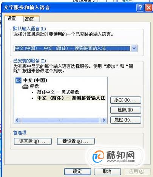Select 中文(简体) - 搜狗拼音输入法 list entry
Screen dimensions: 153x177
[x=71, y=98]
